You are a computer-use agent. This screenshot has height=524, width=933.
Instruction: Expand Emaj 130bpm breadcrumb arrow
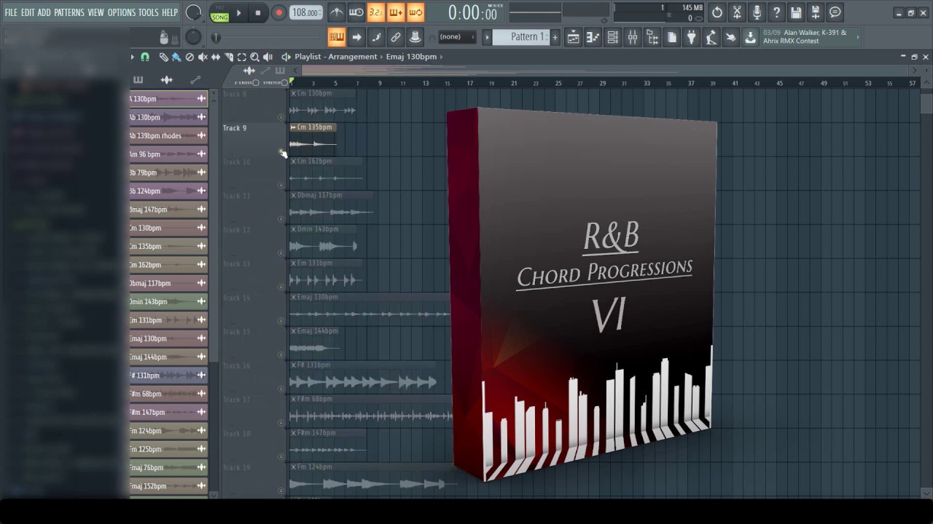pos(441,57)
